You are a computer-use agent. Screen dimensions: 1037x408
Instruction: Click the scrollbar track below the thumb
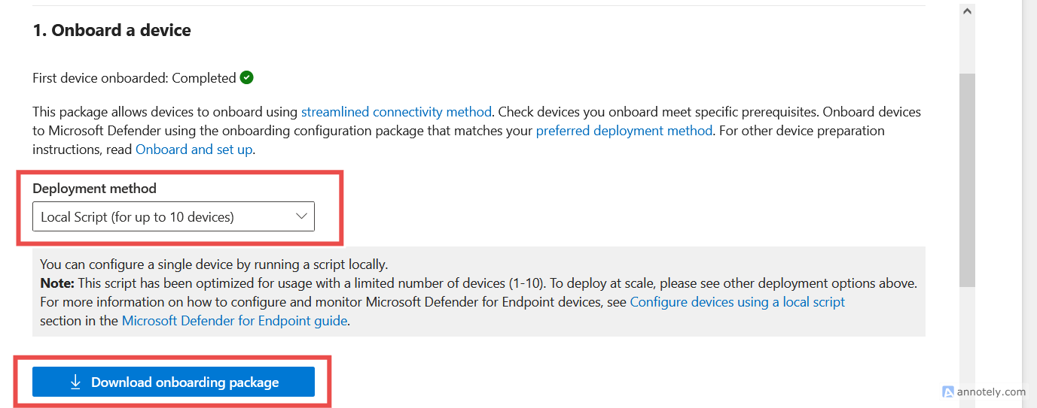(x=968, y=346)
